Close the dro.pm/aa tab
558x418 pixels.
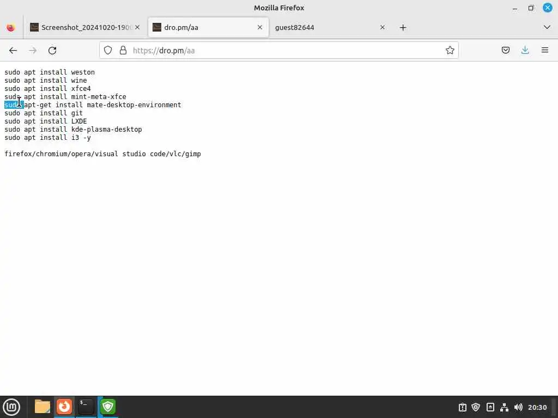click(x=260, y=27)
